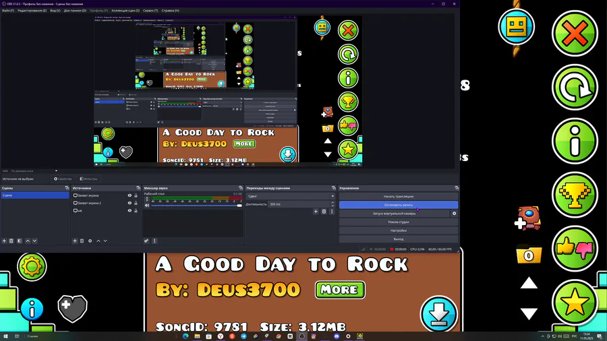Open leaderboard trophy icon on right
The image size is (607, 341).
575,195
